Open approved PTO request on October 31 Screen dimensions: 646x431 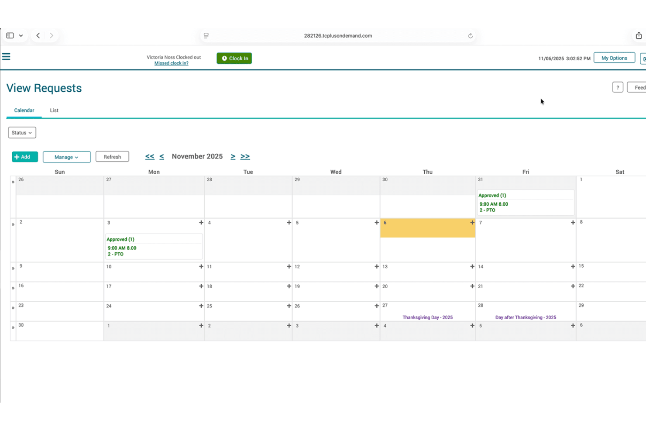[526, 203]
